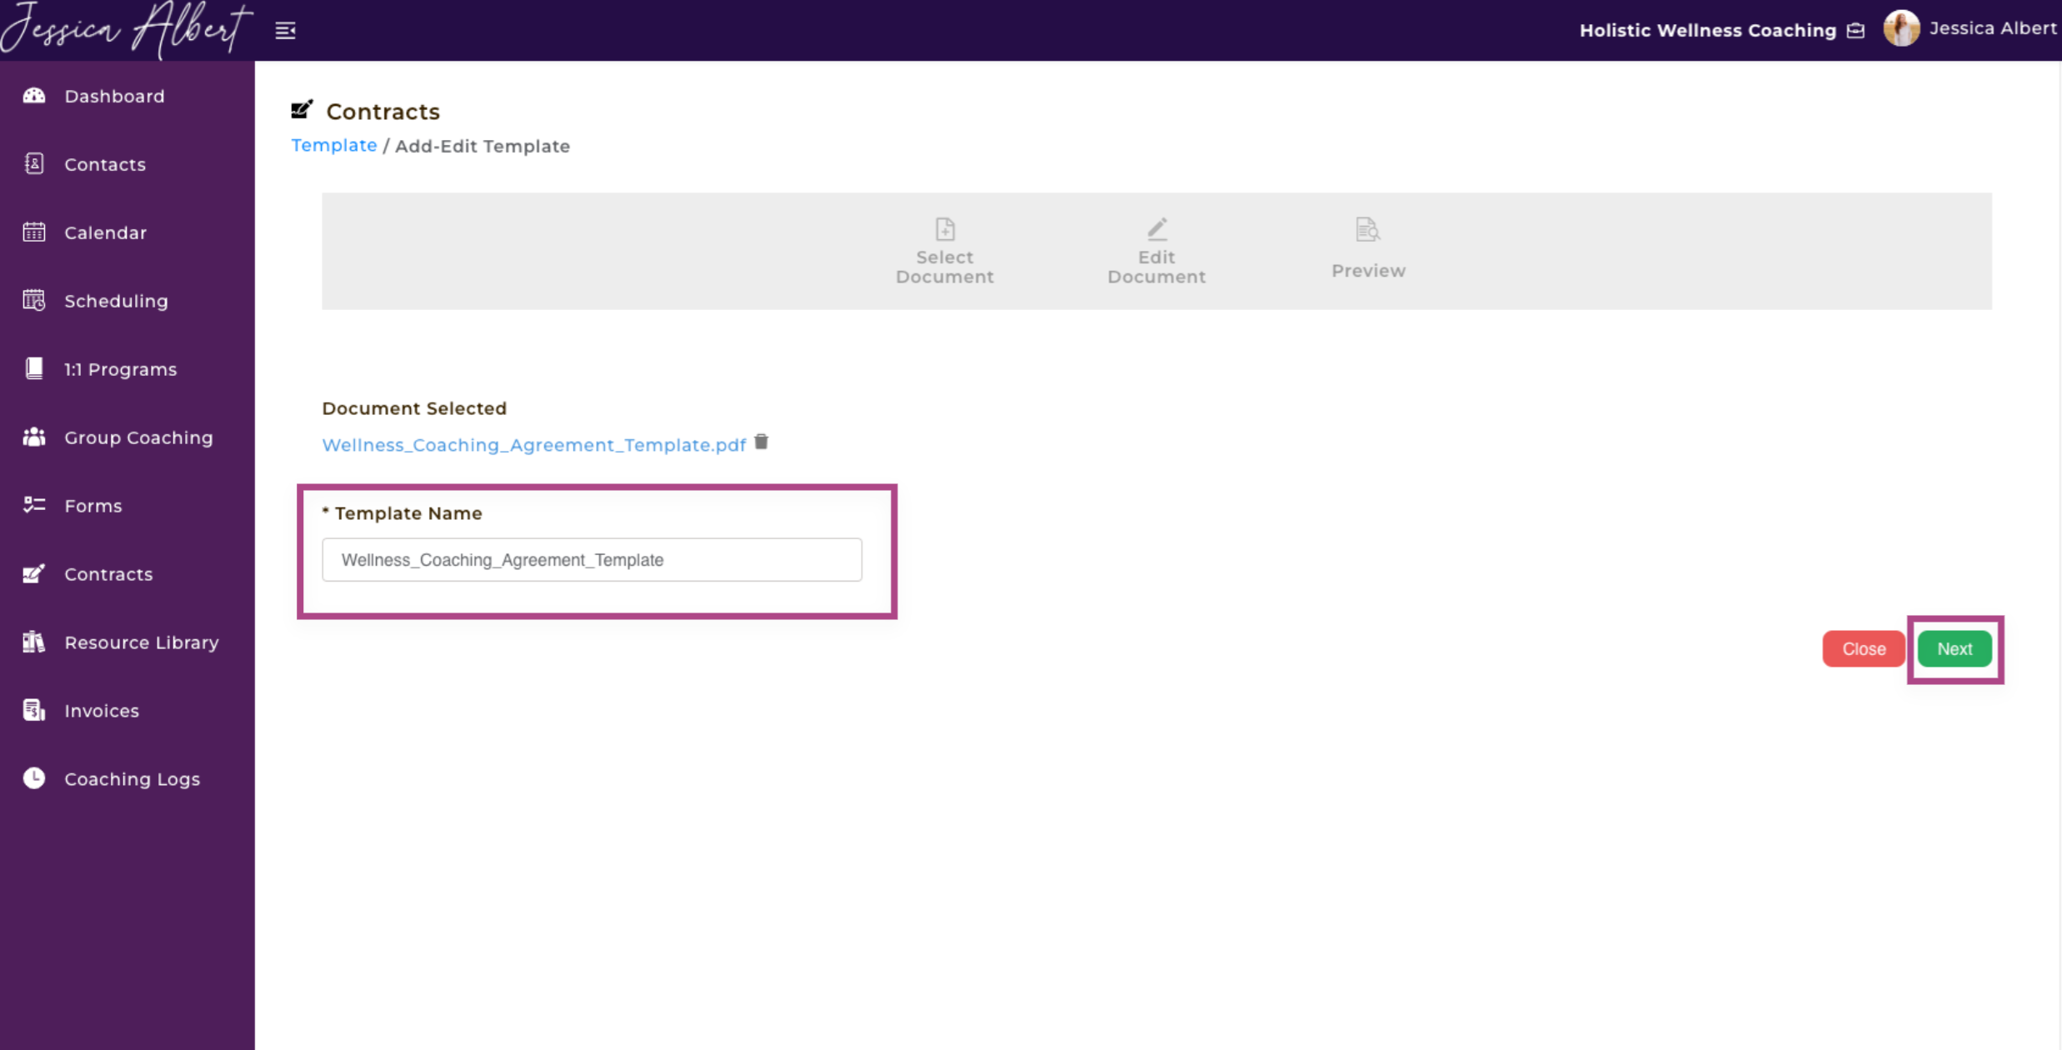Image resolution: width=2062 pixels, height=1050 pixels.
Task: Click the Contracts page title text
Action: [383, 111]
